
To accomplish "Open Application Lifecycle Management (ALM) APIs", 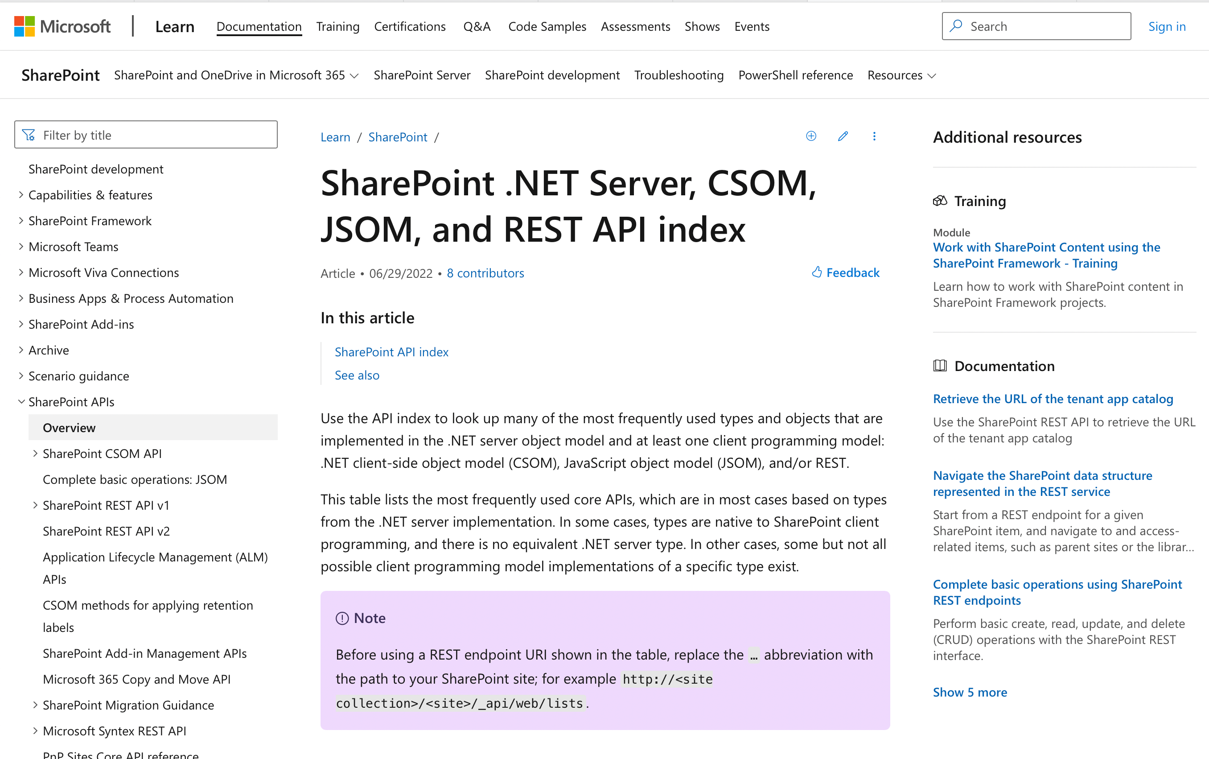I will coord(155,568).
